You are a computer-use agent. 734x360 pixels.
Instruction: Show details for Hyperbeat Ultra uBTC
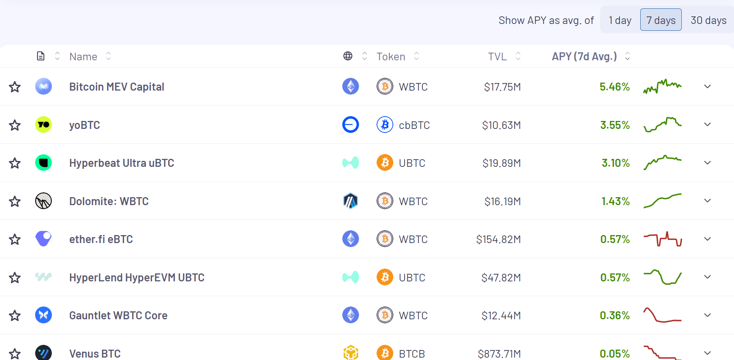pos(708,162)
